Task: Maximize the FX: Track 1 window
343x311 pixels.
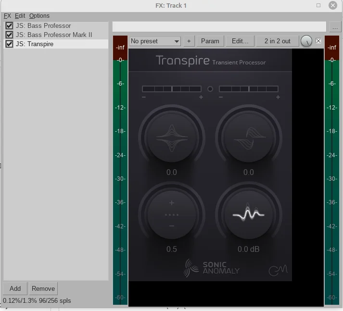Action: click(x=318, y=5)
